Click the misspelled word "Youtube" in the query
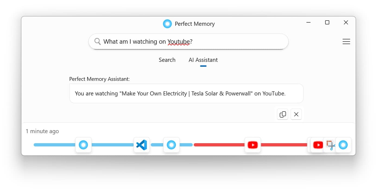Viewport: 383px width, 189px height. pyautogui.click(x=179, y=41)
